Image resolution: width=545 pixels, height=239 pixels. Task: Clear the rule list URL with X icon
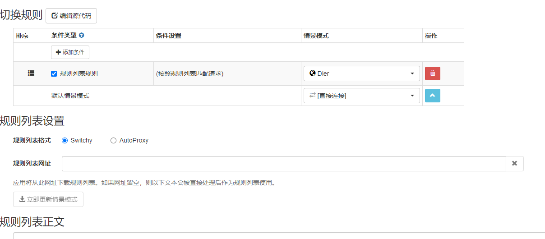(x=514, y=164)
